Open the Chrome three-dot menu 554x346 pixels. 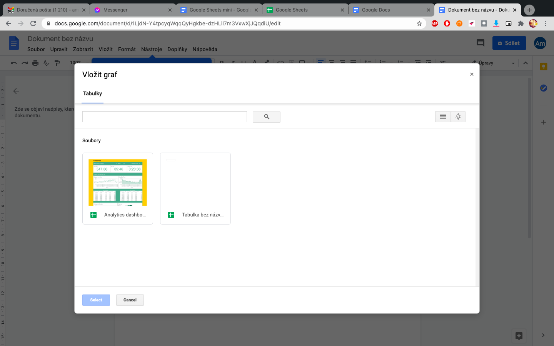tap(546, 23)
